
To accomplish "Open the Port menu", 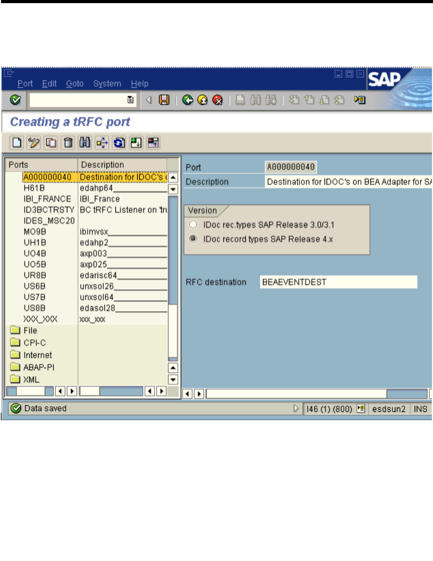I will point(25,84).
